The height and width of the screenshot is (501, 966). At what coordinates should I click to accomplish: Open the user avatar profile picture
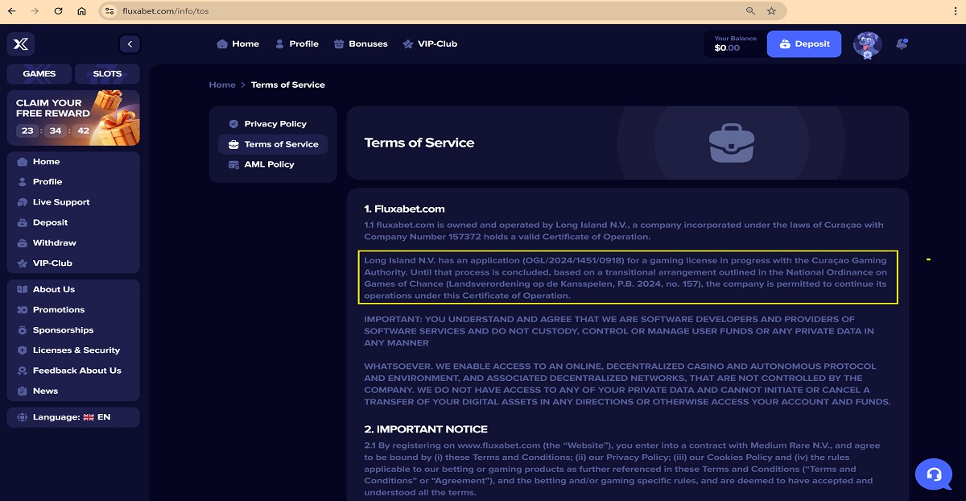click(867, 44)
